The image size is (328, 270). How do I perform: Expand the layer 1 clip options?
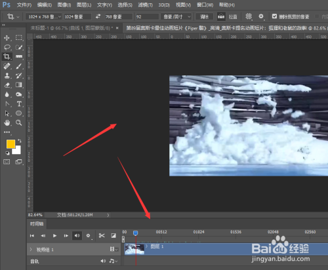147,246
